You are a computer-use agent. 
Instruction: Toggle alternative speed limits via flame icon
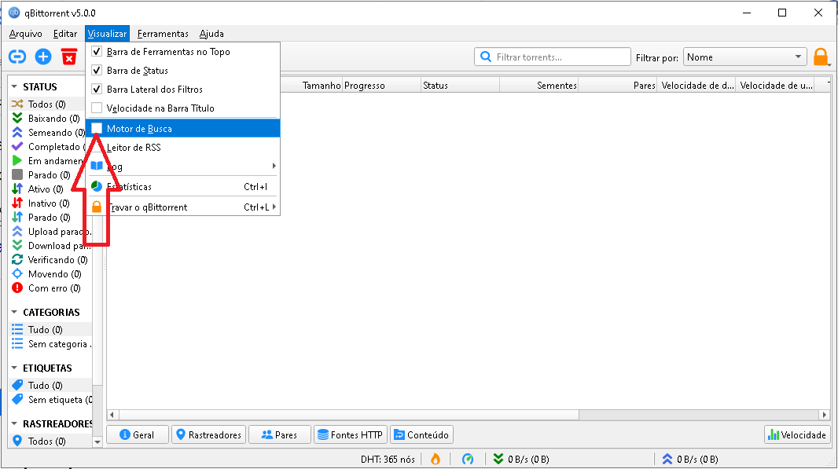point(436,459)
